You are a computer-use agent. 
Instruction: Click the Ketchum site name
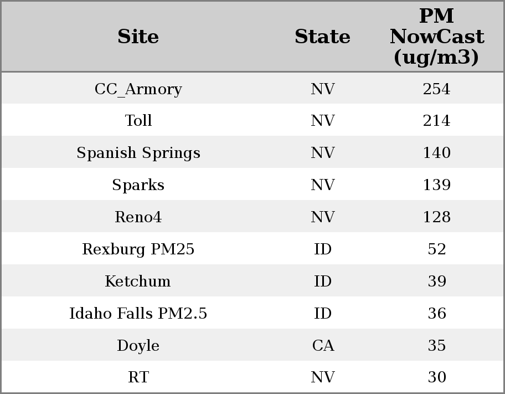(x=138, y=282)
